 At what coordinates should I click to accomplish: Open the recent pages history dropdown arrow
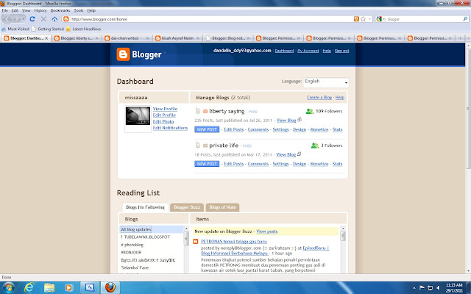tap(24, 19)
